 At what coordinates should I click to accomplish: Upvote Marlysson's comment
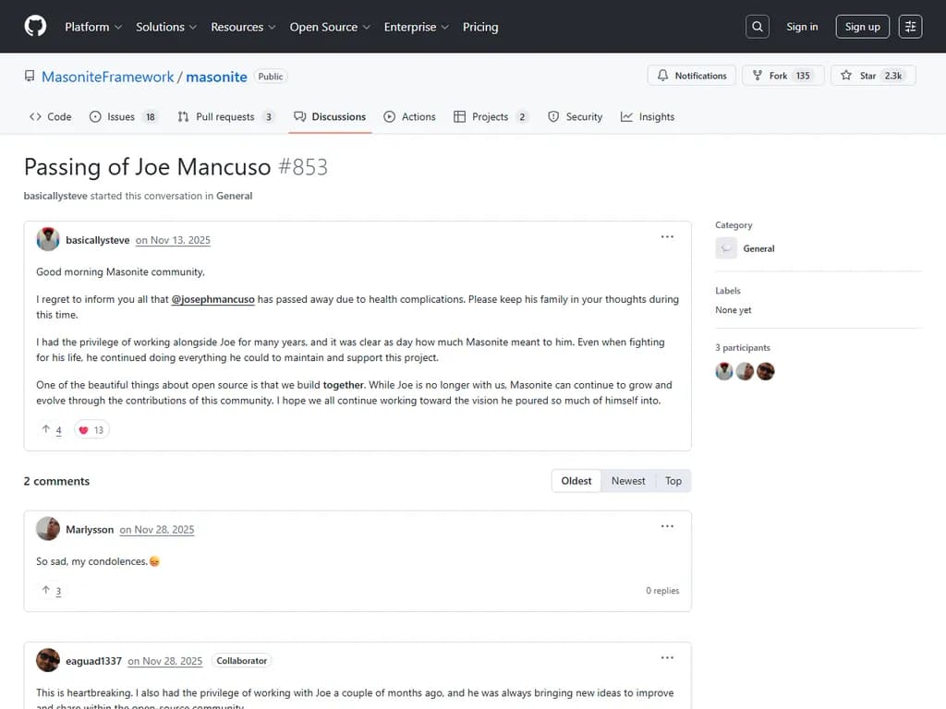(x=52, y=591)
